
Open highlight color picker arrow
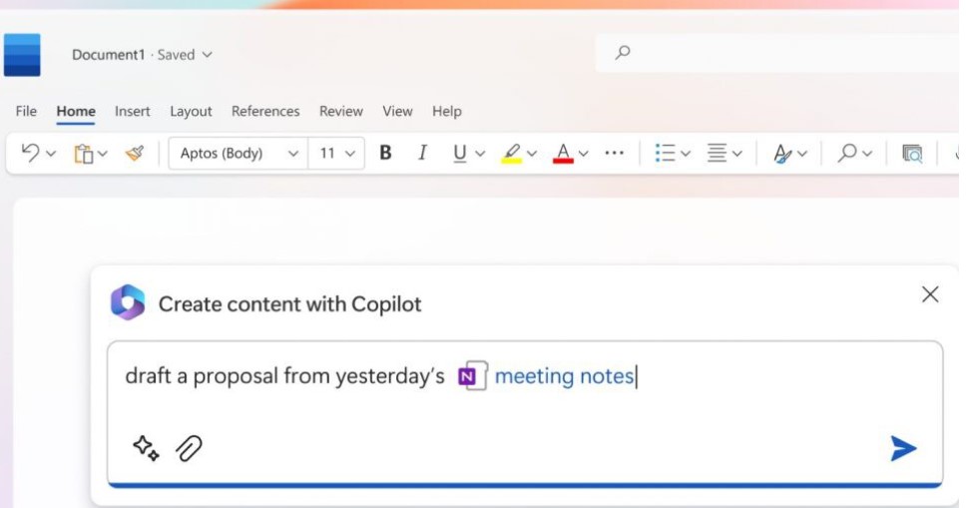tap(532, 154)
